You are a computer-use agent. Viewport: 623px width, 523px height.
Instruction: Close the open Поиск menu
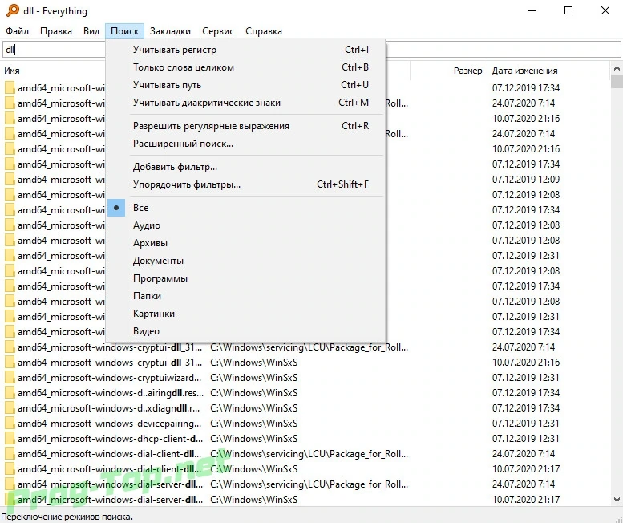tap(125, 31)
